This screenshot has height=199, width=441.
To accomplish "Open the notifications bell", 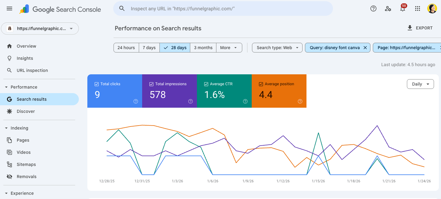I will coord(402,8).
